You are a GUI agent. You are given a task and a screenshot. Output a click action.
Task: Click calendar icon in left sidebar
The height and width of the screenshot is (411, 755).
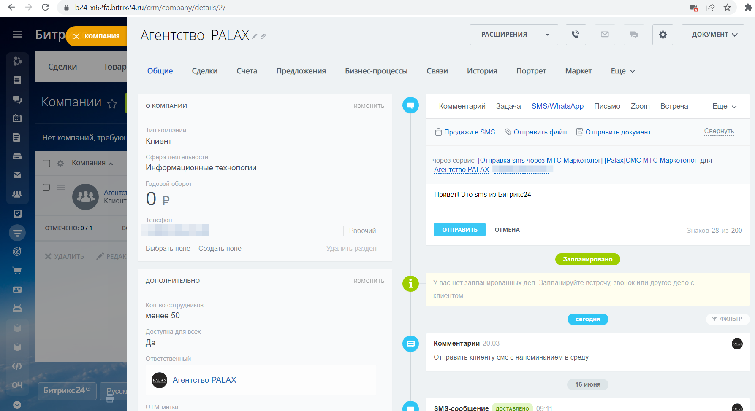(x=17, y=118)
